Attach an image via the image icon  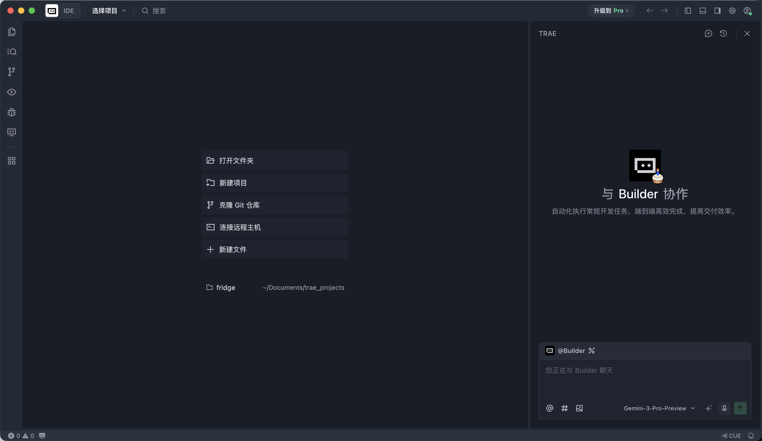click(x=579, y=408)
